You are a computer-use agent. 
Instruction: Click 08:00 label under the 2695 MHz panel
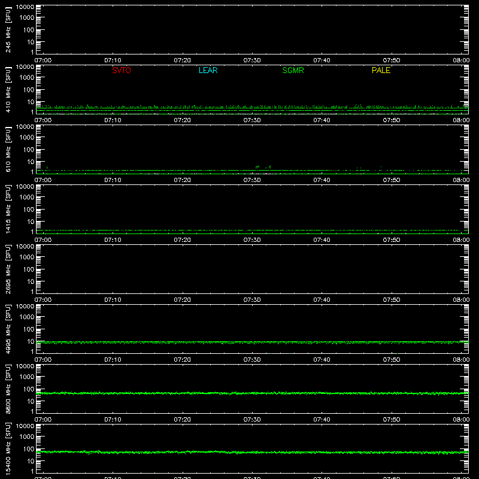pos(461,300)
